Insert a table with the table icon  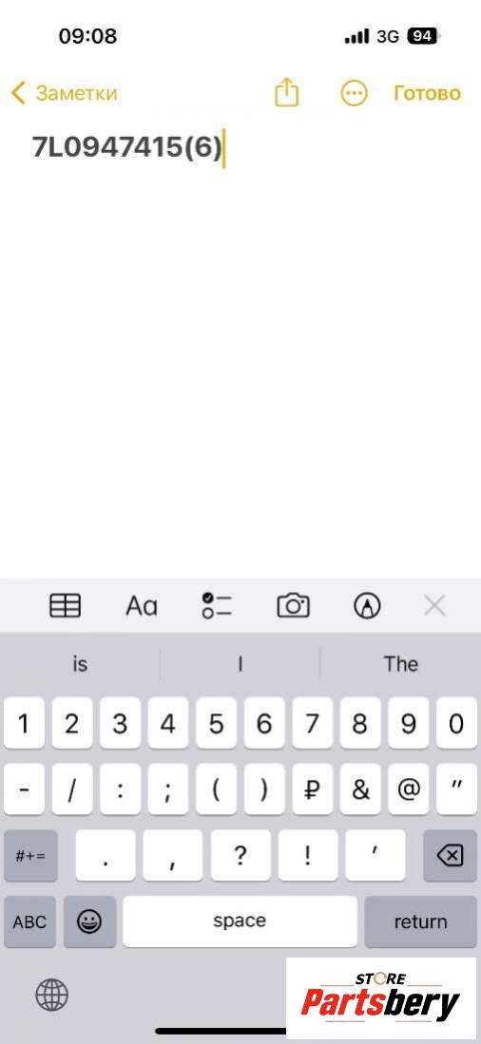click(66, 605)
